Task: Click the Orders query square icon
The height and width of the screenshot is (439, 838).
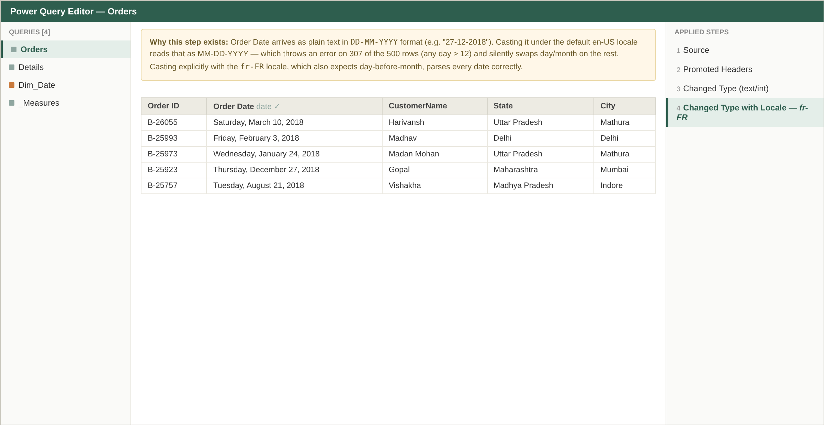Action: click(x=14, y=49)
